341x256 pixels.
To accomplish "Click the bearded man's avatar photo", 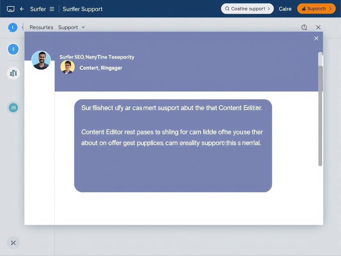I will 41,60.
